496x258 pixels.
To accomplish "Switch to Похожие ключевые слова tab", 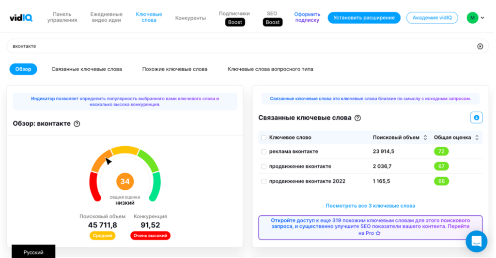I will (x=174, y=69).
